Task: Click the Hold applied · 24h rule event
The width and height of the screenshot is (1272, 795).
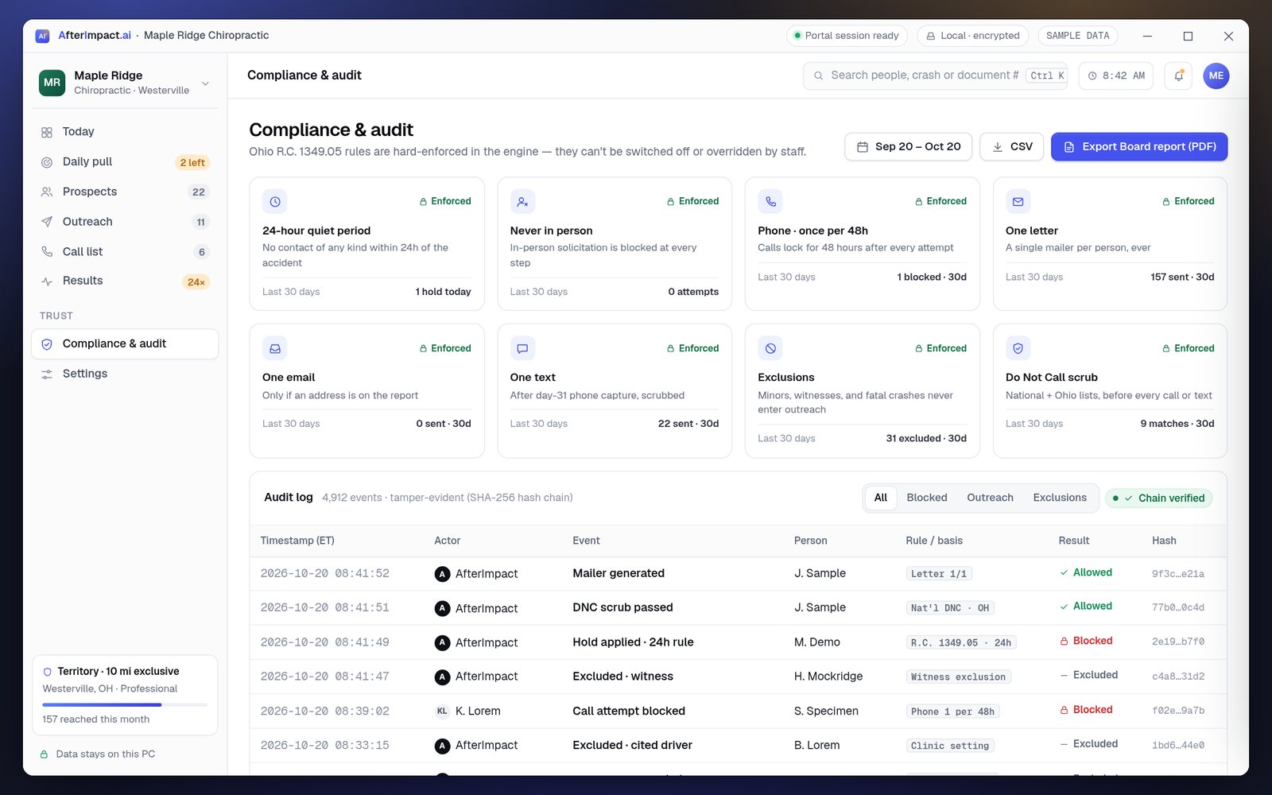Action: pos(633,642)
